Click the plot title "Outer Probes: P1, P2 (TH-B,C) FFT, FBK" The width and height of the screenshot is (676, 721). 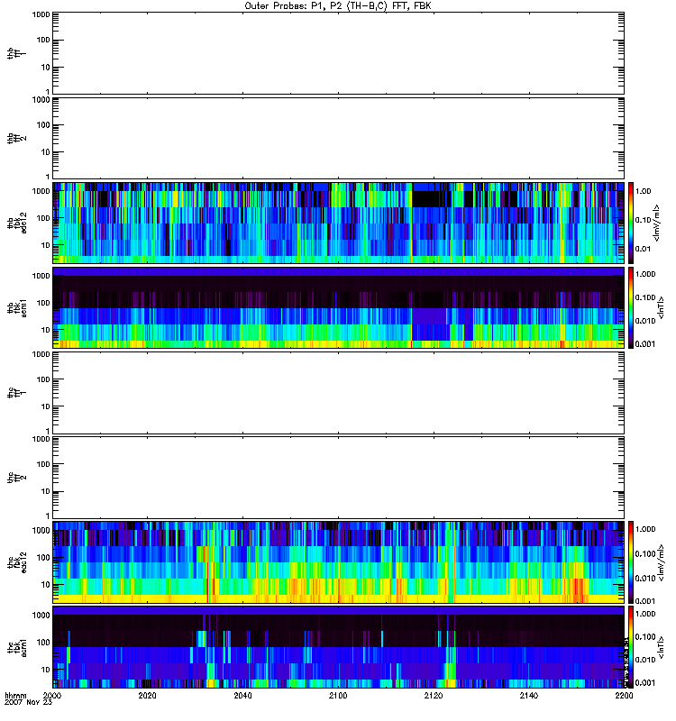(x=338, y=6)
